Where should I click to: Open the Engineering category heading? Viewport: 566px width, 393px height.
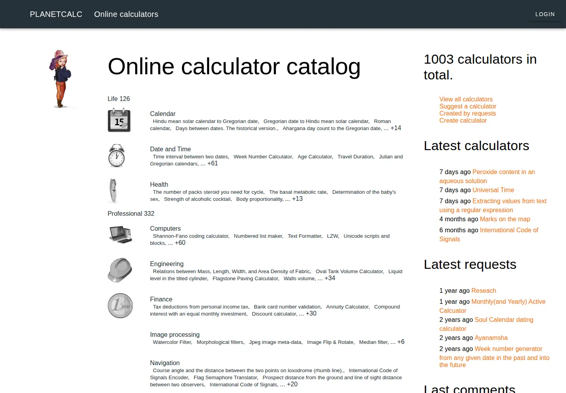point(167,264)
